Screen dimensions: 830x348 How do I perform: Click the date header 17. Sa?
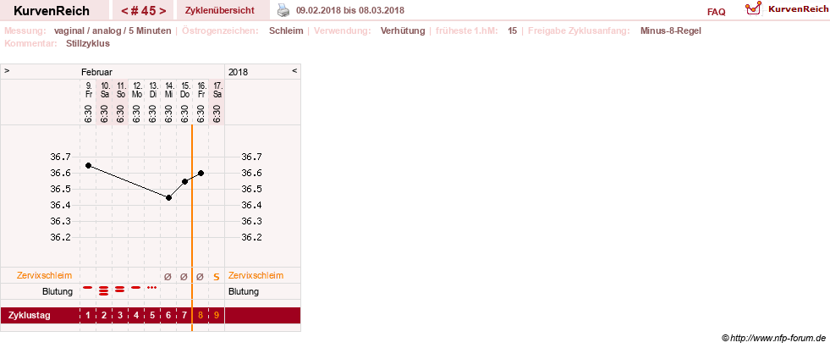(x=217, y=90)
